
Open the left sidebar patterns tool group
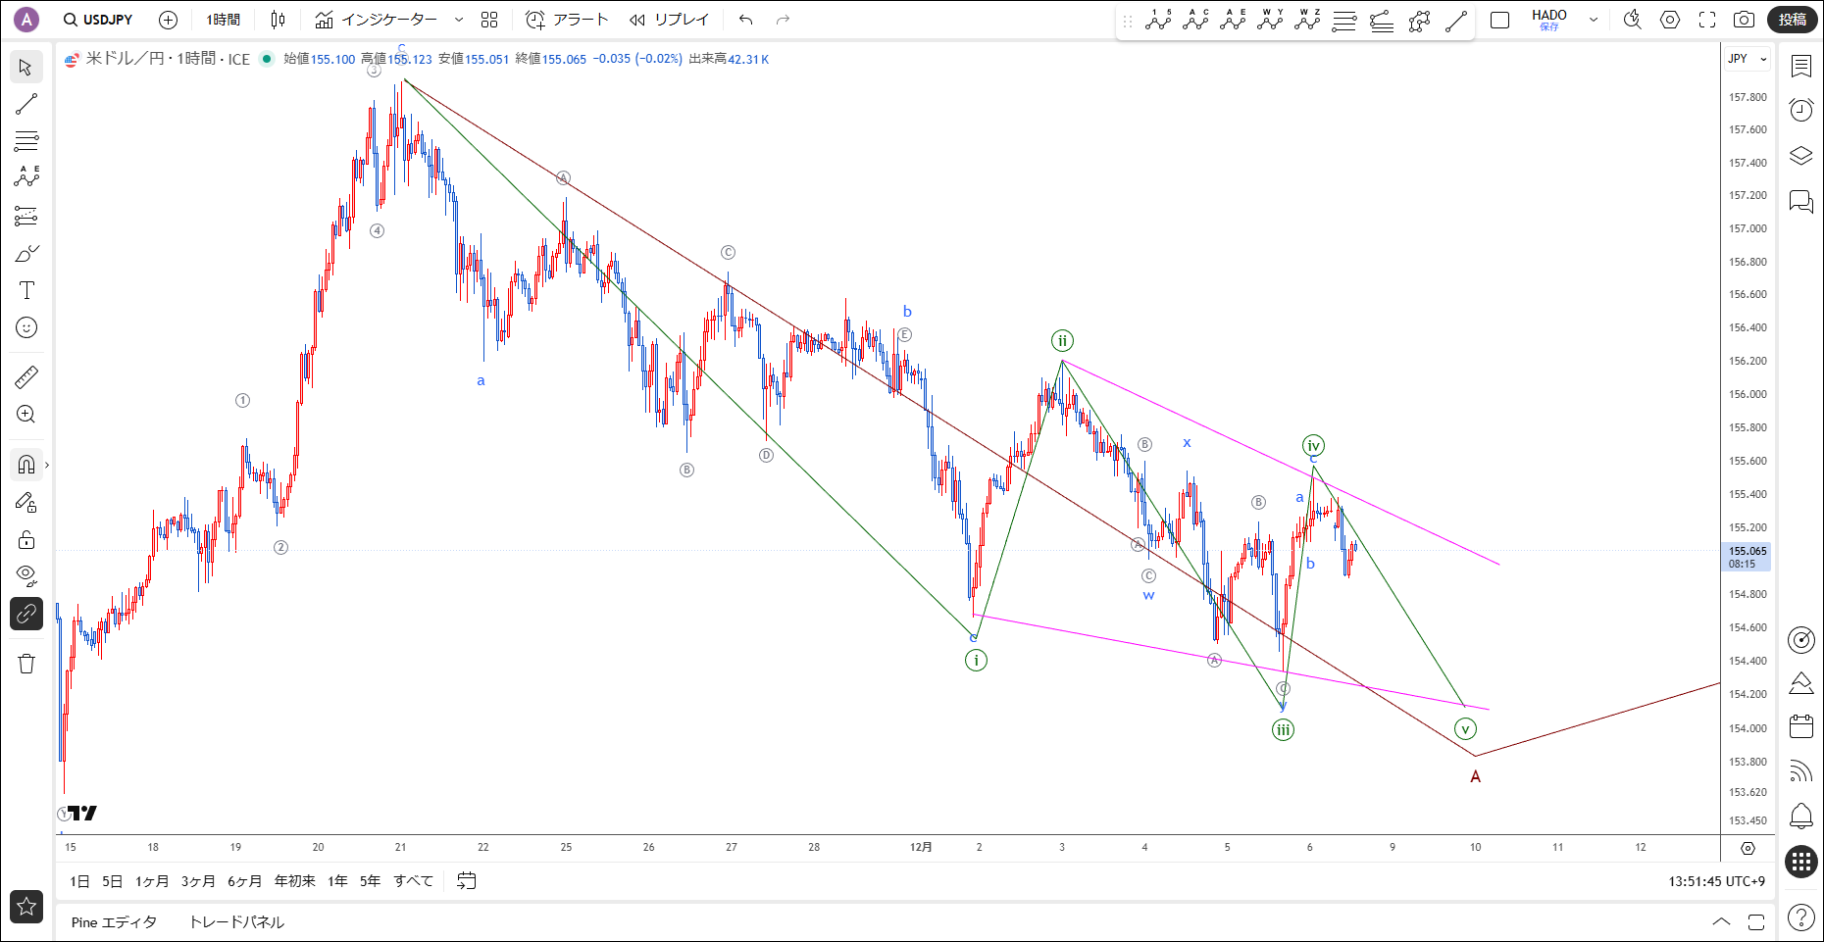click(x=26, y=177)
